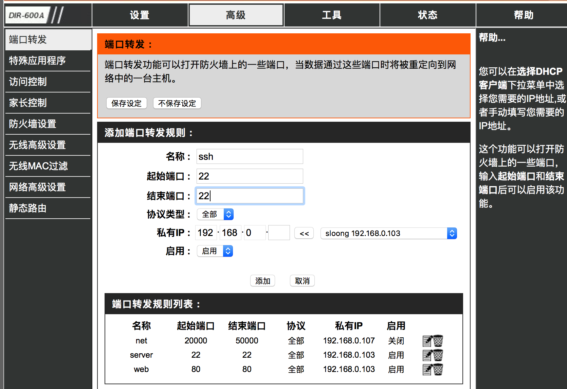
Task: Go to the 状态 tab
Action: tap(427, 15)
